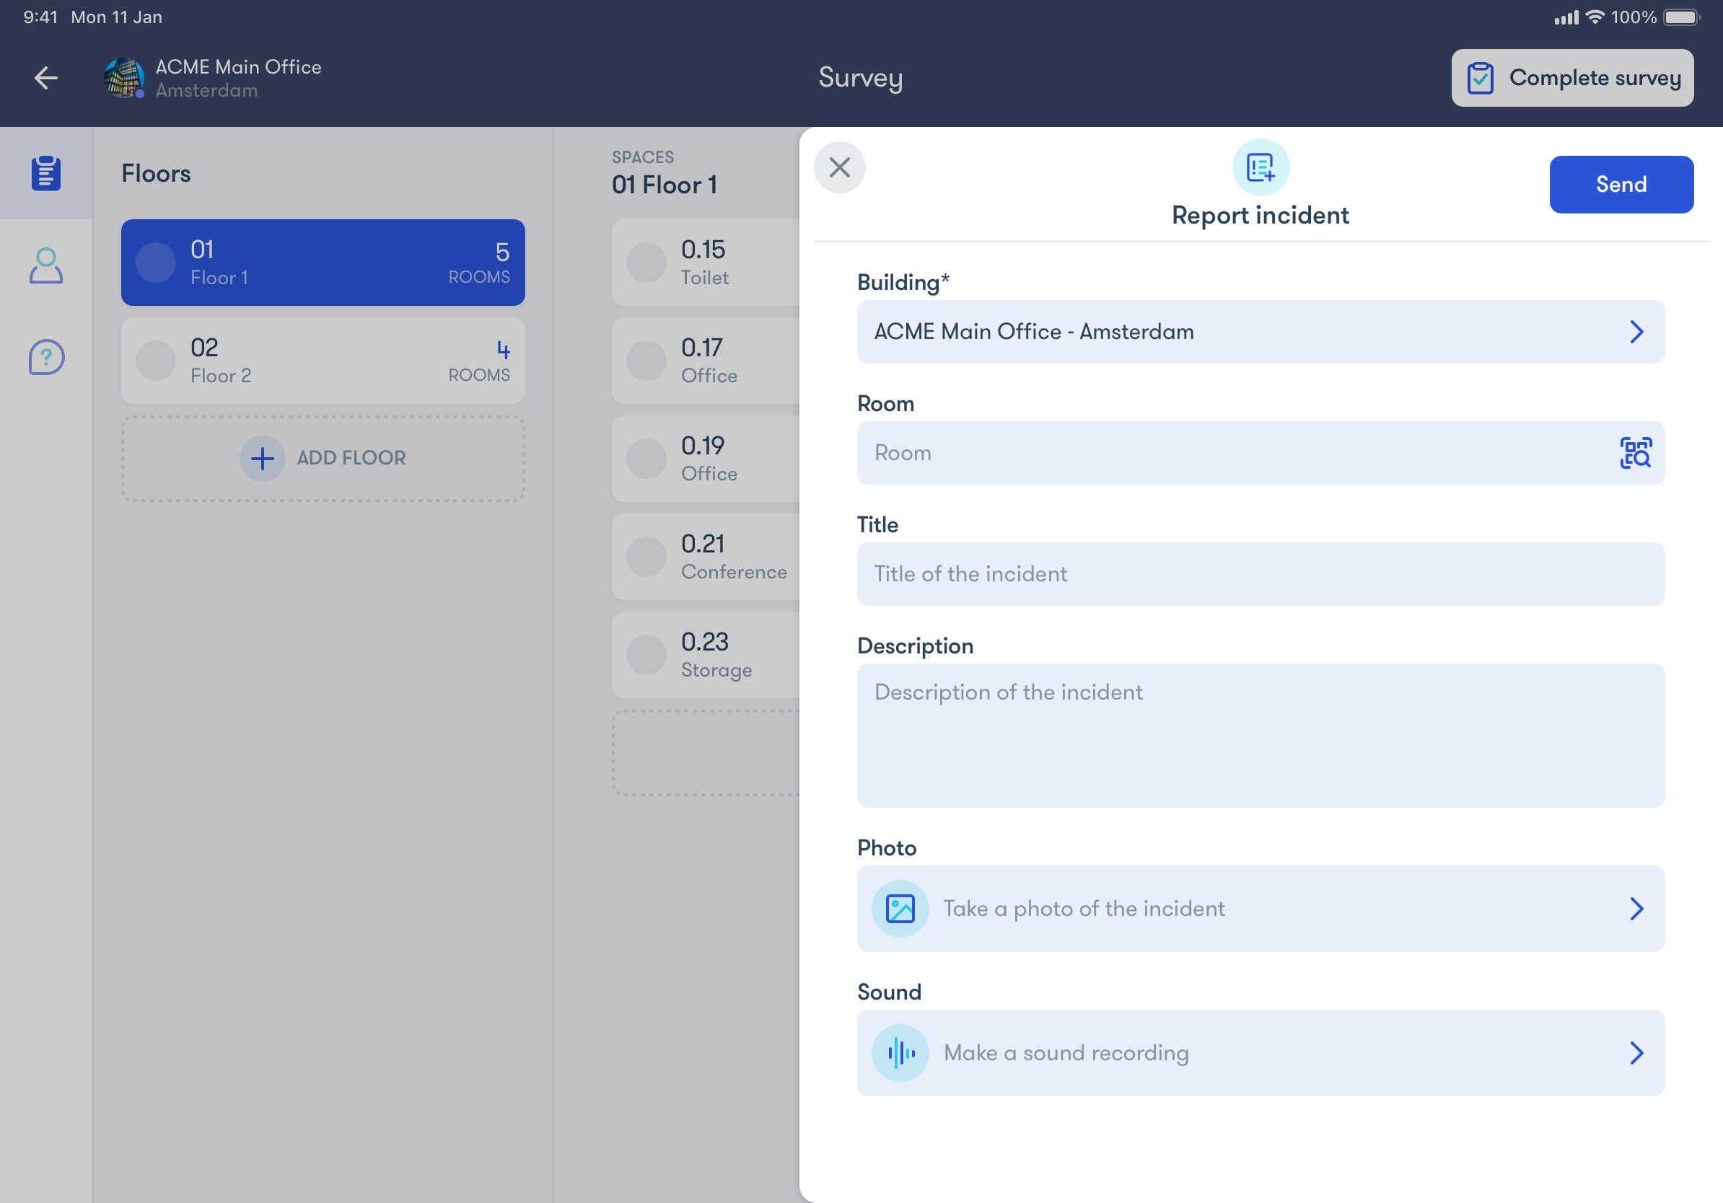Click the photo image icon
This screenshot has width=1723, height=1203.
(900, 908)
